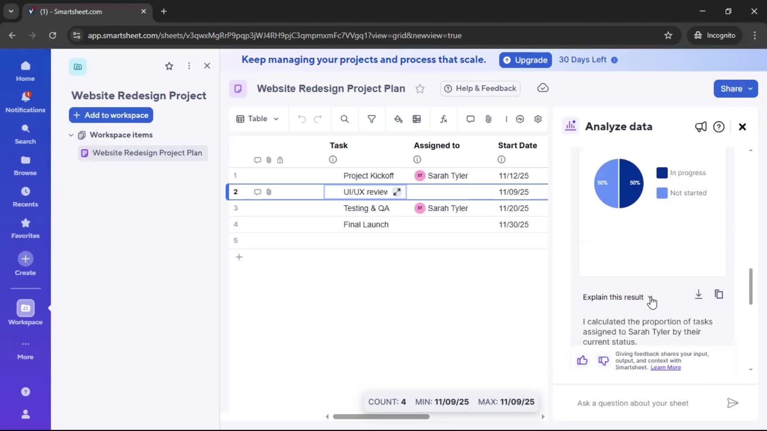
Task: Favorite the Website Redesign Project Plan sheet
Action: [420, 89]
